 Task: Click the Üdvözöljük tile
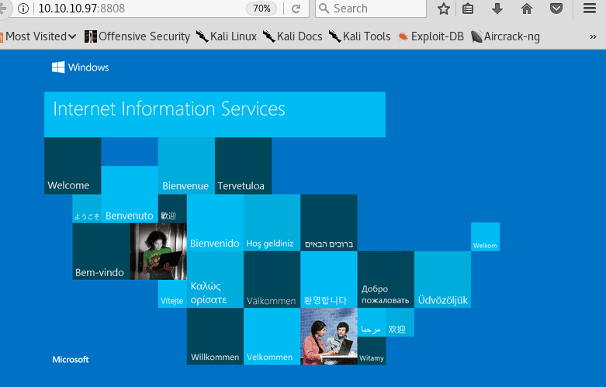pos(442,279)
